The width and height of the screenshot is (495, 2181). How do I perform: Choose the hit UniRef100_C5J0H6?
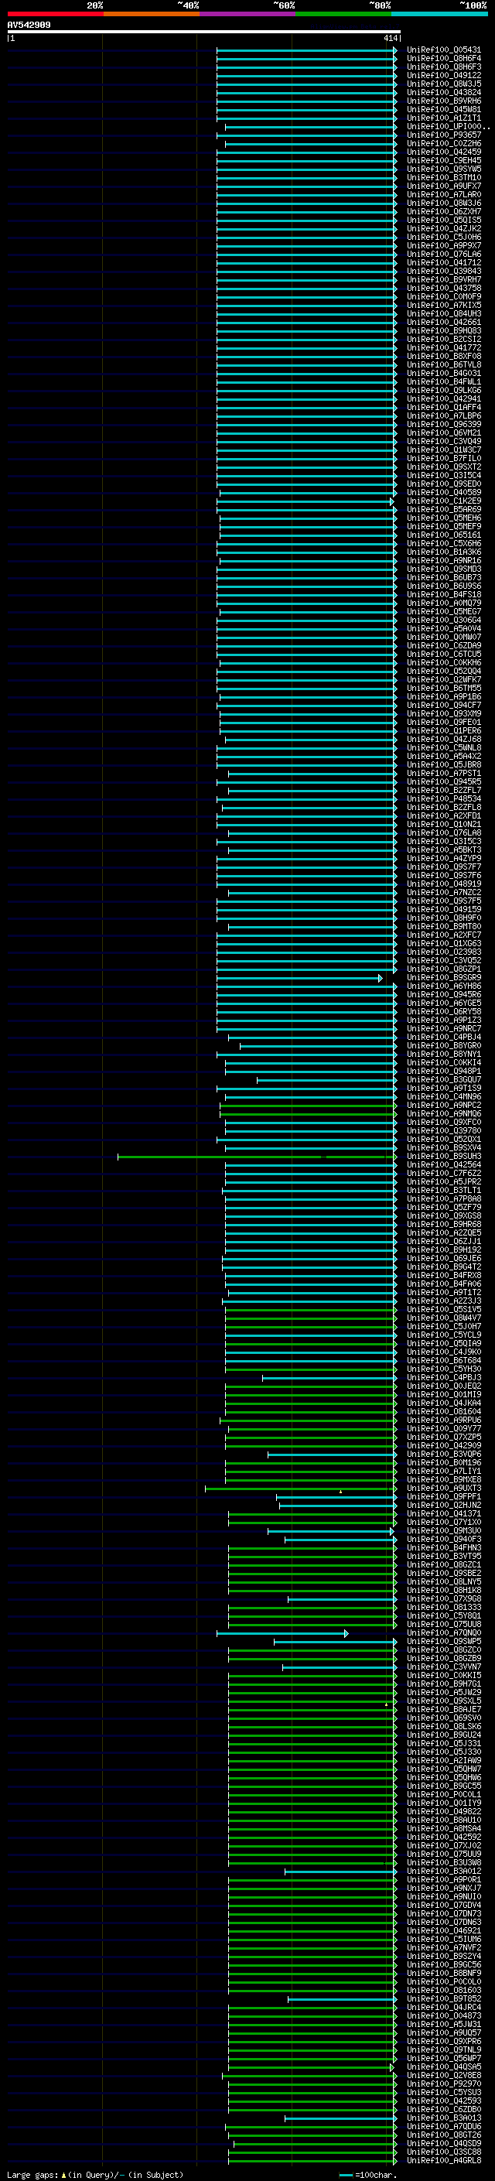(x=443, y=237)
